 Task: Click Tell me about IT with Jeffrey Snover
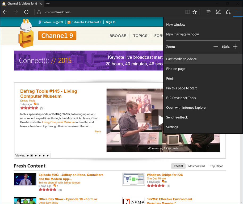(x=60, y=183)
